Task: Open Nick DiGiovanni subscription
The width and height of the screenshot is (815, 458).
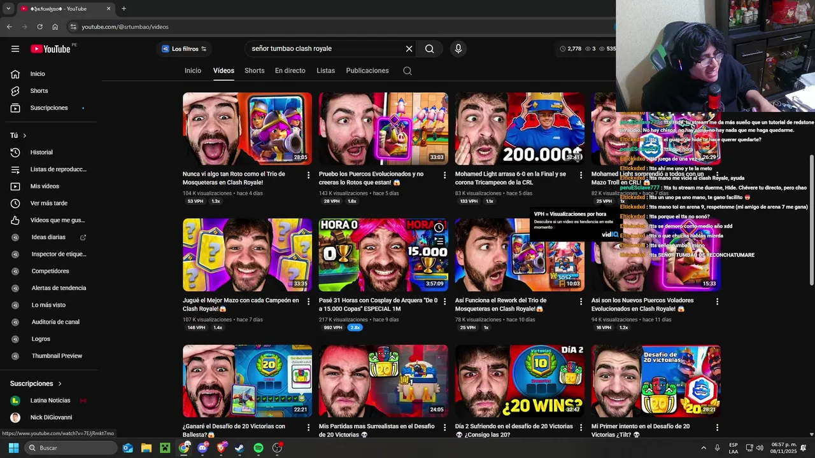Action: [51, 417]
